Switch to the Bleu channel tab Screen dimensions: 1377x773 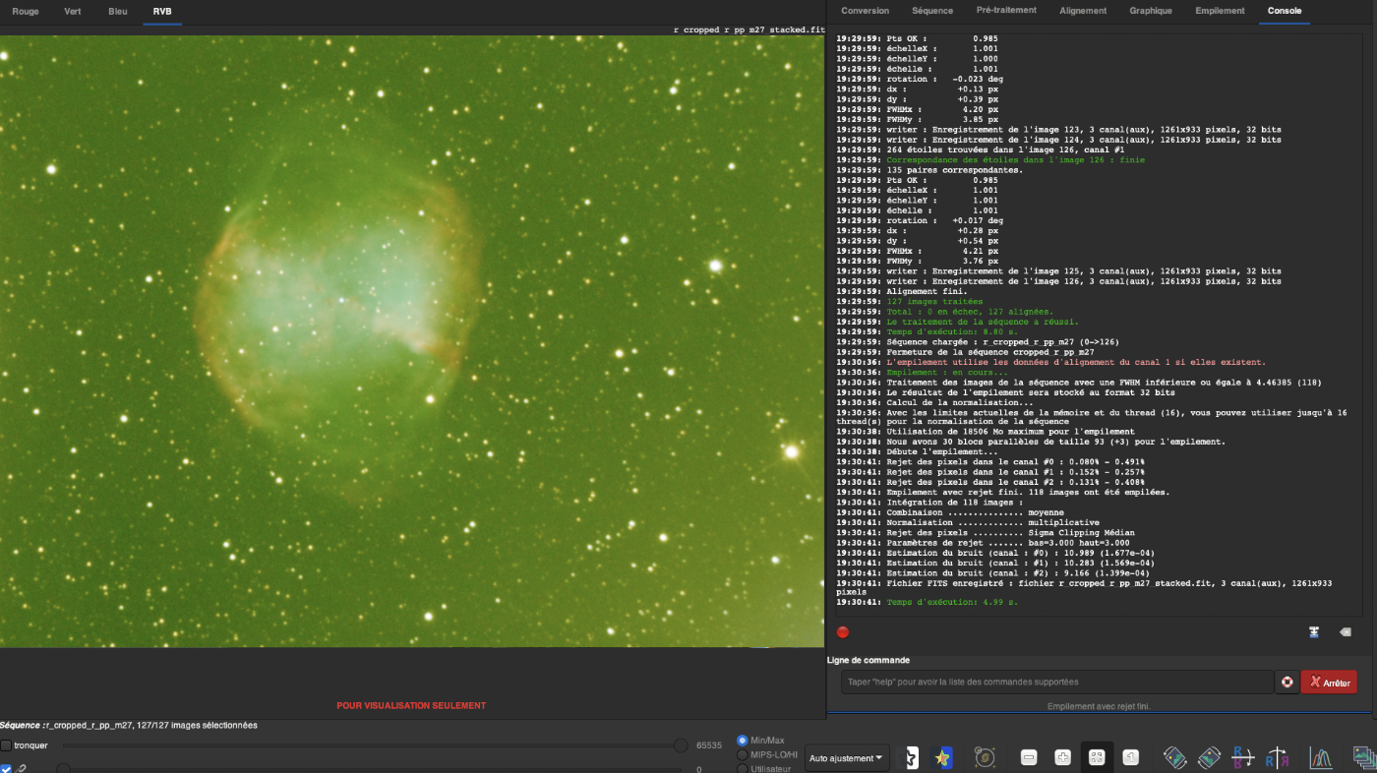118,11
